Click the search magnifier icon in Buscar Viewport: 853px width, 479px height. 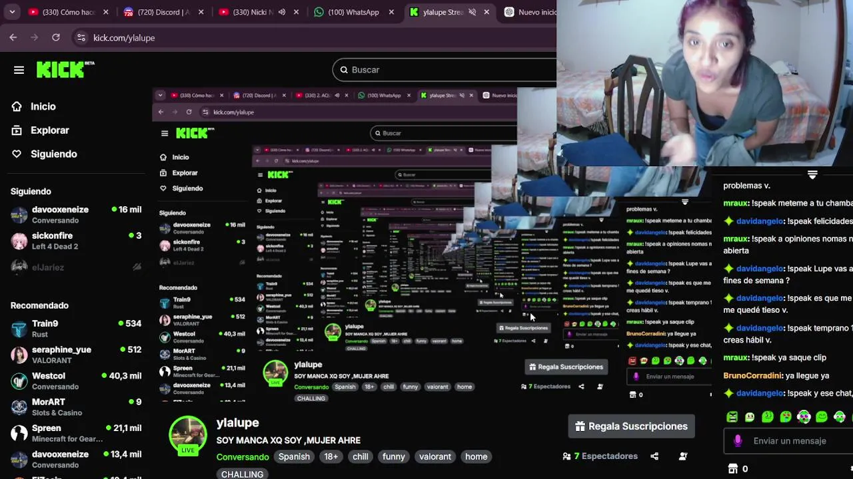pyautogui.click(x=344, y=70)
